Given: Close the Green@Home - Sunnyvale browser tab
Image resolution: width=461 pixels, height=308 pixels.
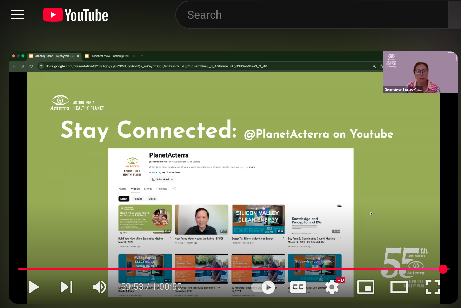Looking at the screenshot, I should coord(78,56).
